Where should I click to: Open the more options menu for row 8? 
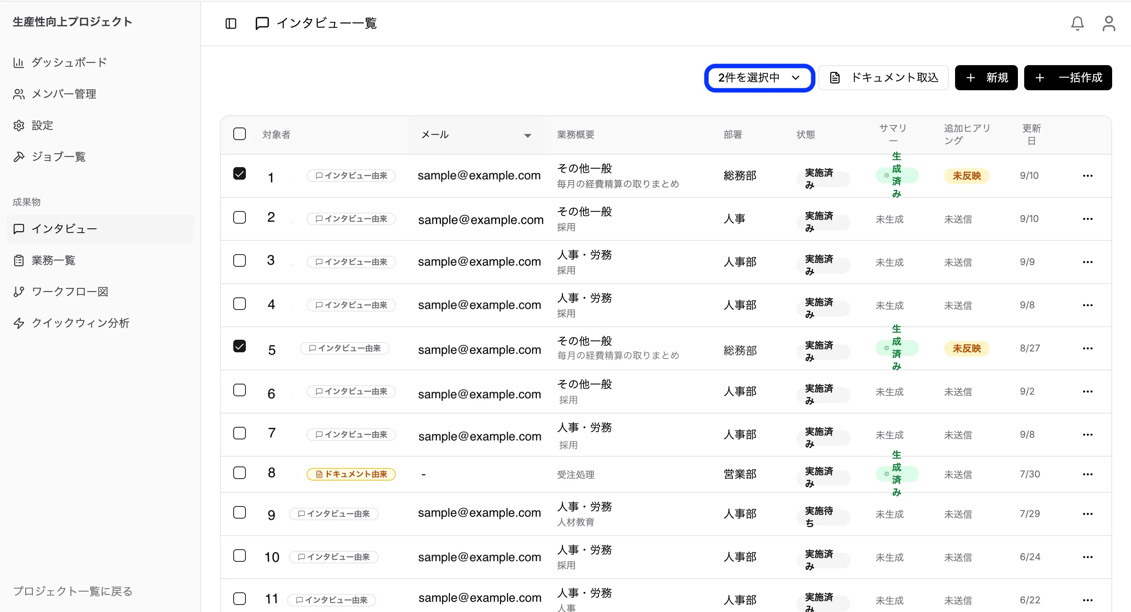coord(1087,474)
